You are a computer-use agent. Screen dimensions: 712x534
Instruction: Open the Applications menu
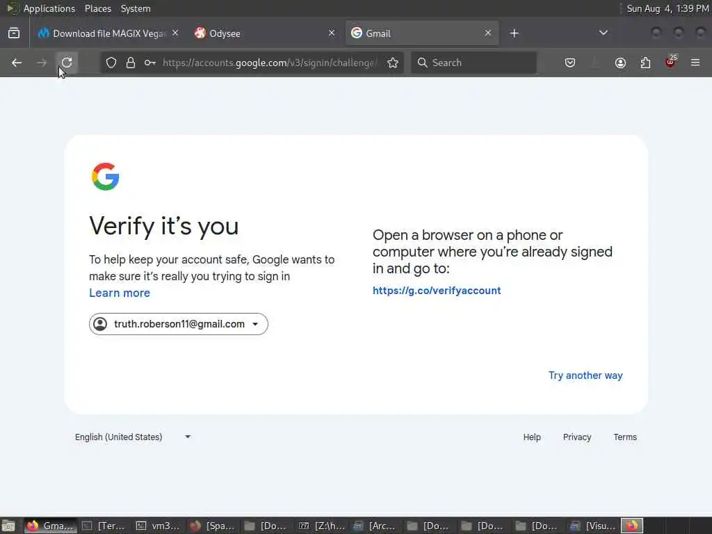pyautogui.click(x=49, y=8)
